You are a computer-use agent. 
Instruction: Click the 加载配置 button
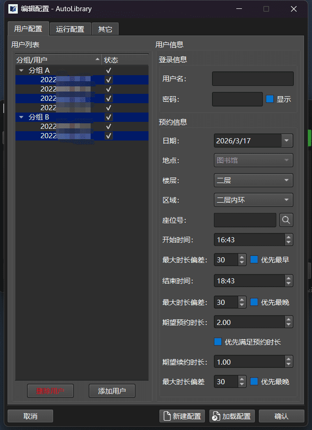pyautogui.click(x=232, y=416)
